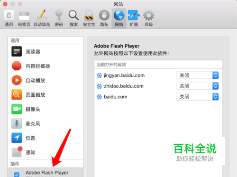
Task: Click the 麦克风 label in sidebar
Action: tap(33, 124)
